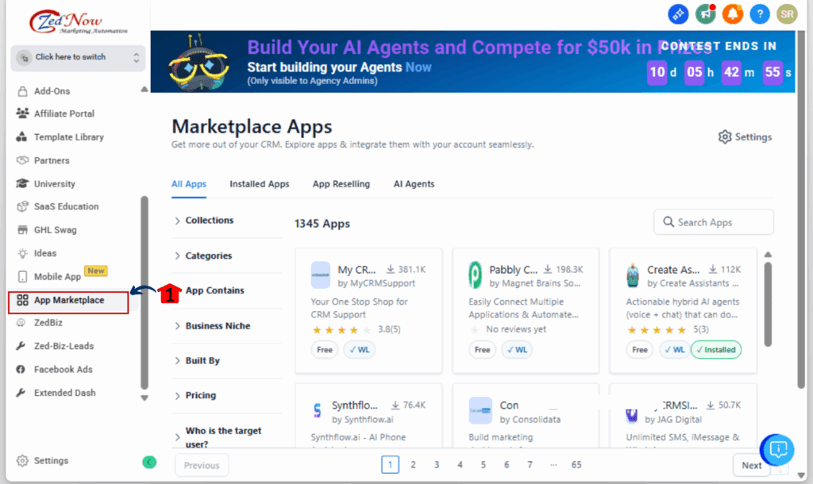Screen dimensions: 813x484
Task: Open Facebook Ads logo icon
Action: pyautogui.click(x=21, y=369)
